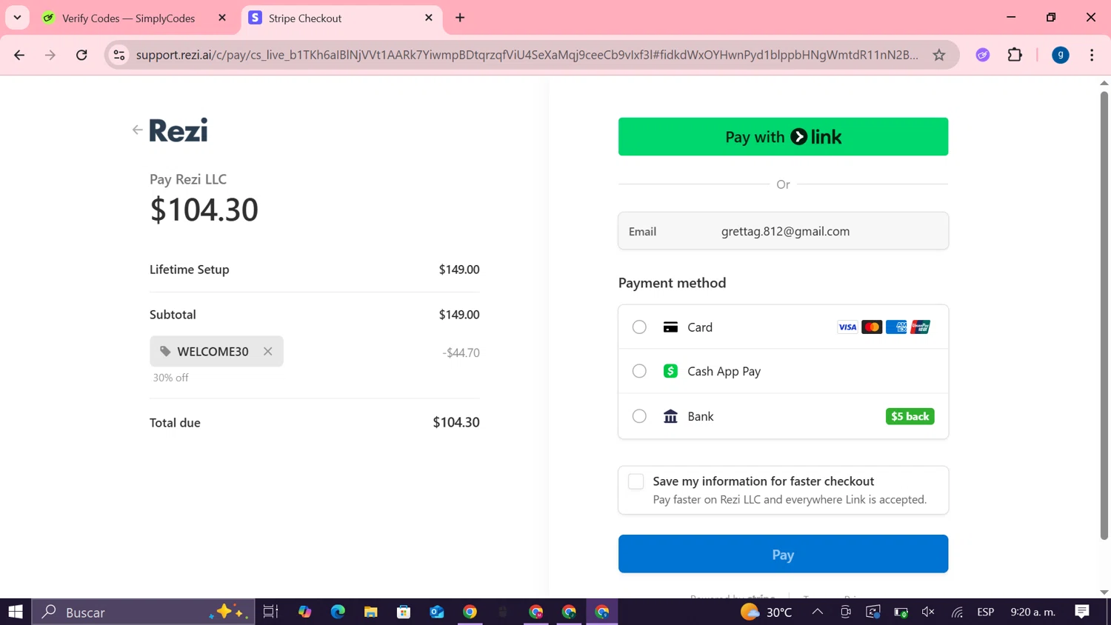
Task: Click the Rezi logo
Action: tap(179, 130)
